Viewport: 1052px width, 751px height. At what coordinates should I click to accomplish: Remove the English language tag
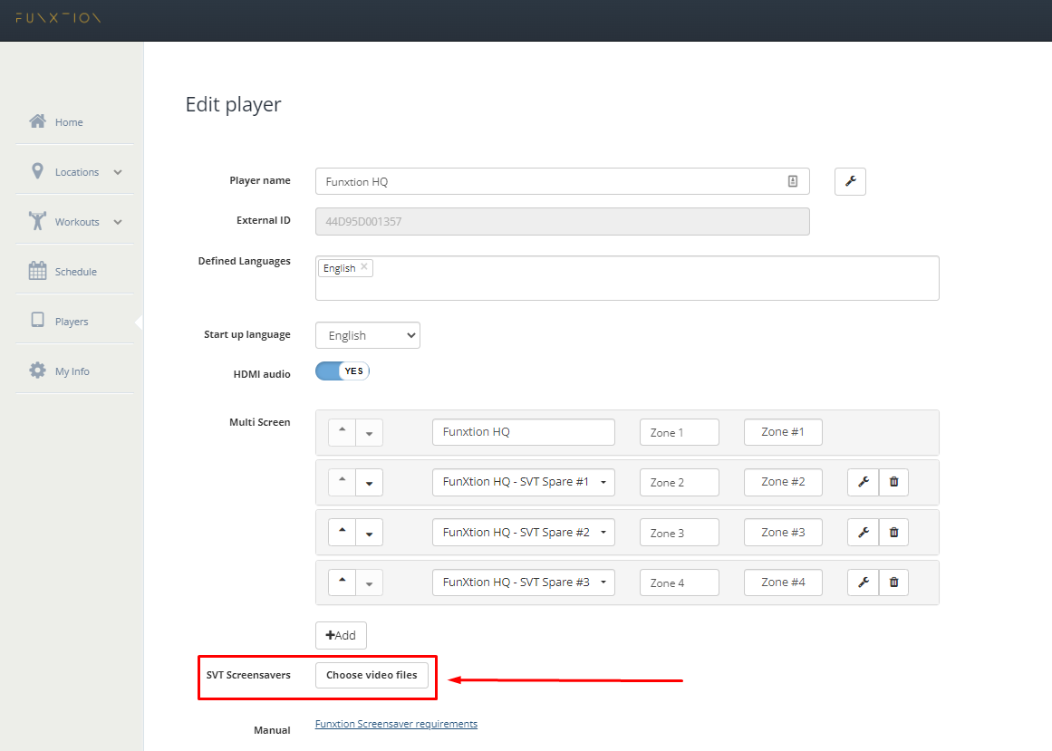point(364,267)
